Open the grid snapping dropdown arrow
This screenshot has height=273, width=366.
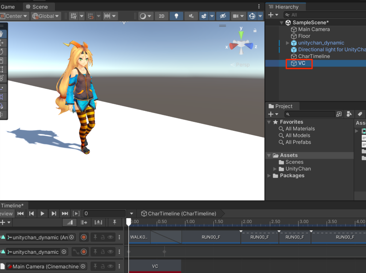click(82, 16)
